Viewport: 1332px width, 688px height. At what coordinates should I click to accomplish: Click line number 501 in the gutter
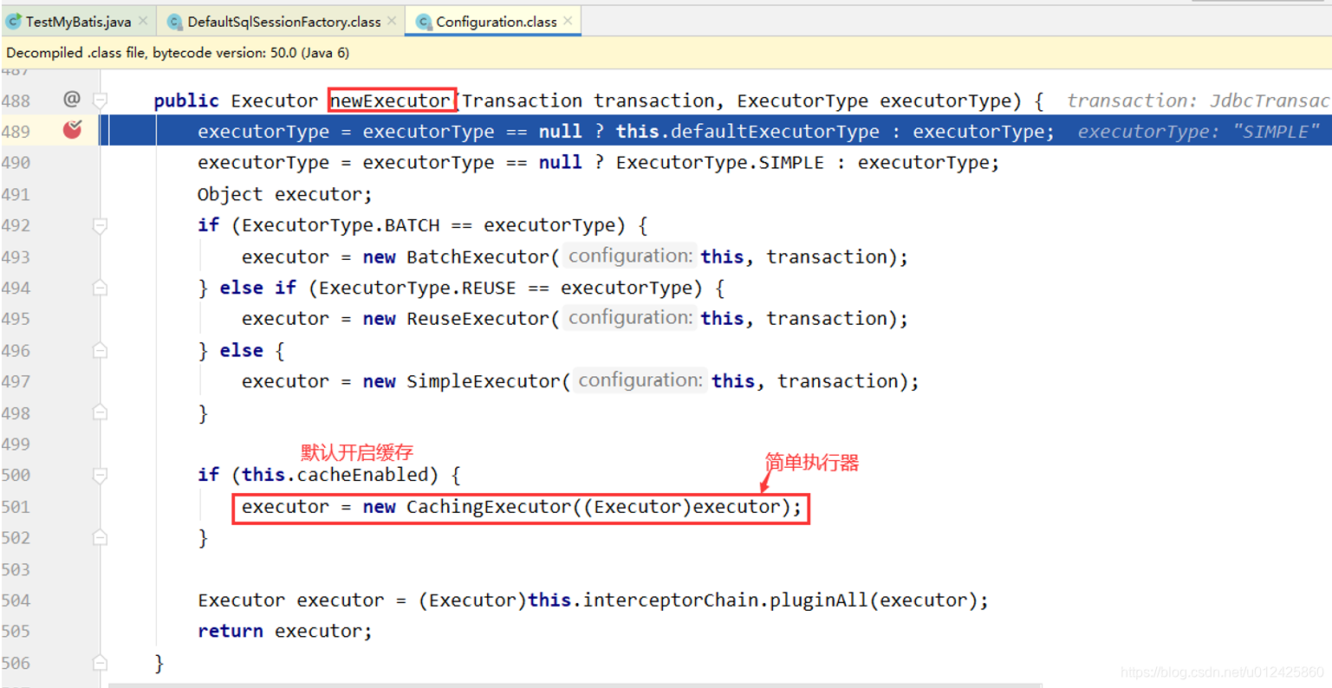coord(16,507)
